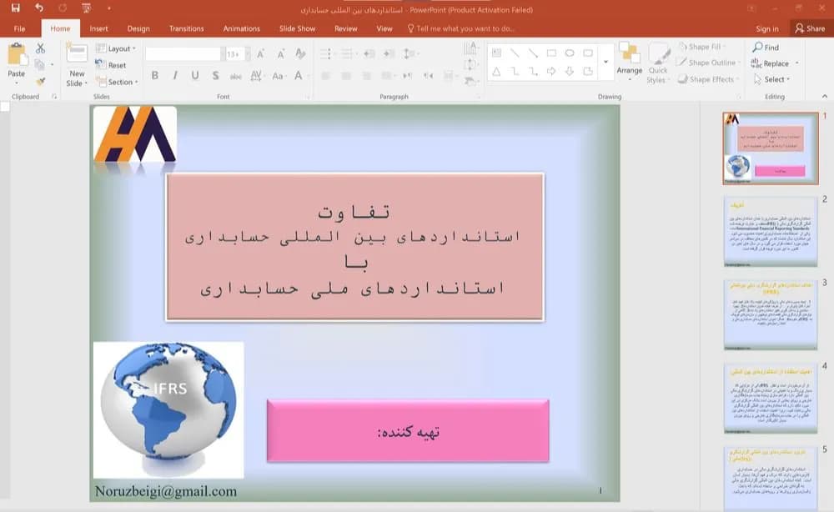Click Replace in Editing group

770,63
